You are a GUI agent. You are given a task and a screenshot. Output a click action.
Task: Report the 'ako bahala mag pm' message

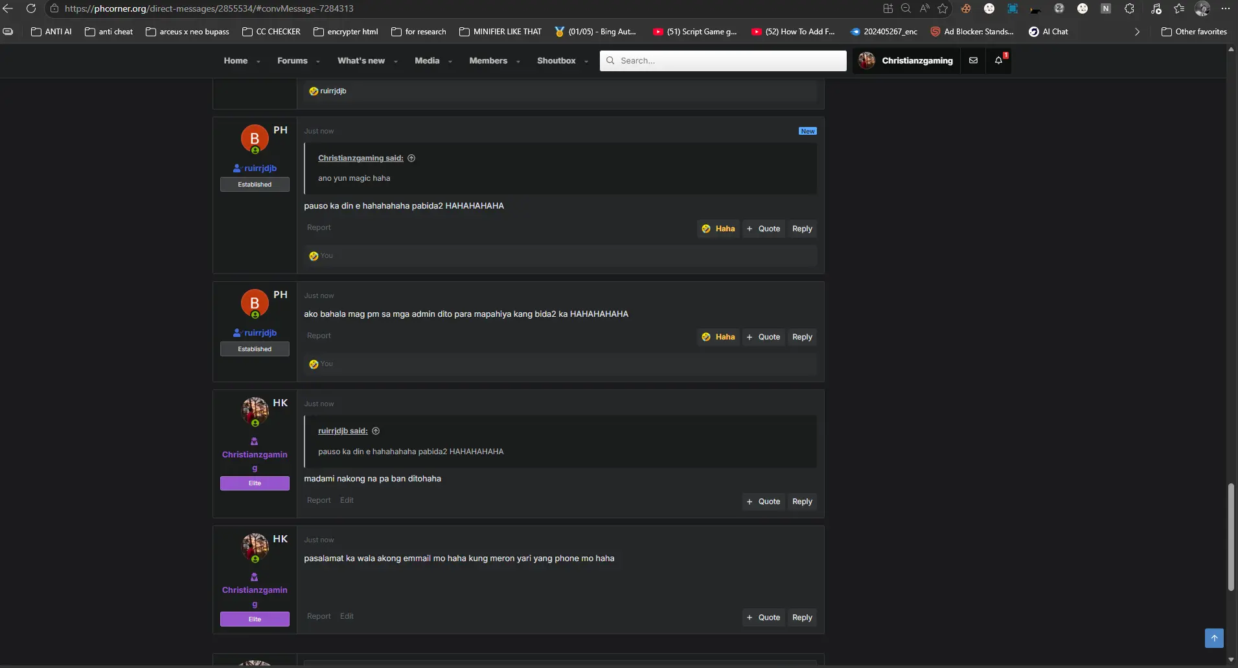(x=319, y=336)
